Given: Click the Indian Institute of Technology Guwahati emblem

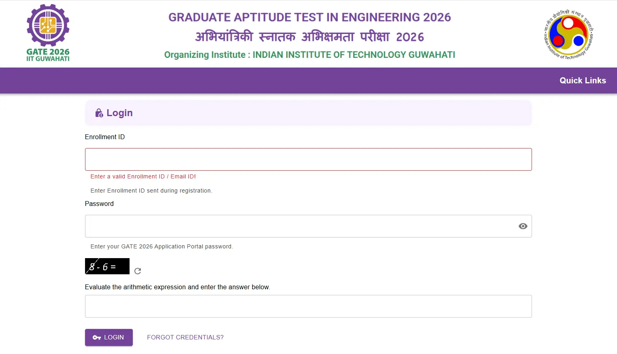Looking at the screenshot, I should click(568, 34).
